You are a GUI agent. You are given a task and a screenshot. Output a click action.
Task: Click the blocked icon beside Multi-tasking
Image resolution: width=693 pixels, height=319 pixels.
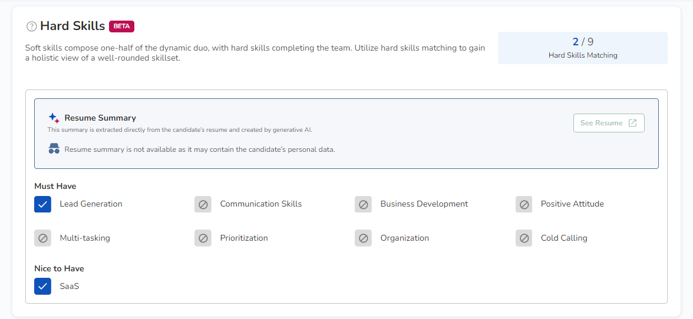[x=42, y=238]
